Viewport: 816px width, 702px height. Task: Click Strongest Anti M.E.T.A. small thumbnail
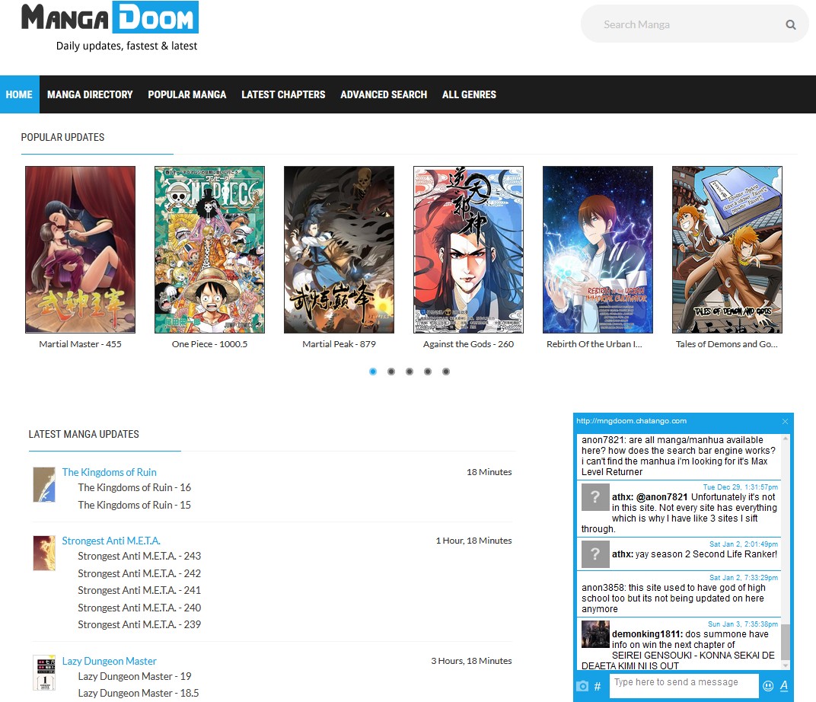[44, 554]
